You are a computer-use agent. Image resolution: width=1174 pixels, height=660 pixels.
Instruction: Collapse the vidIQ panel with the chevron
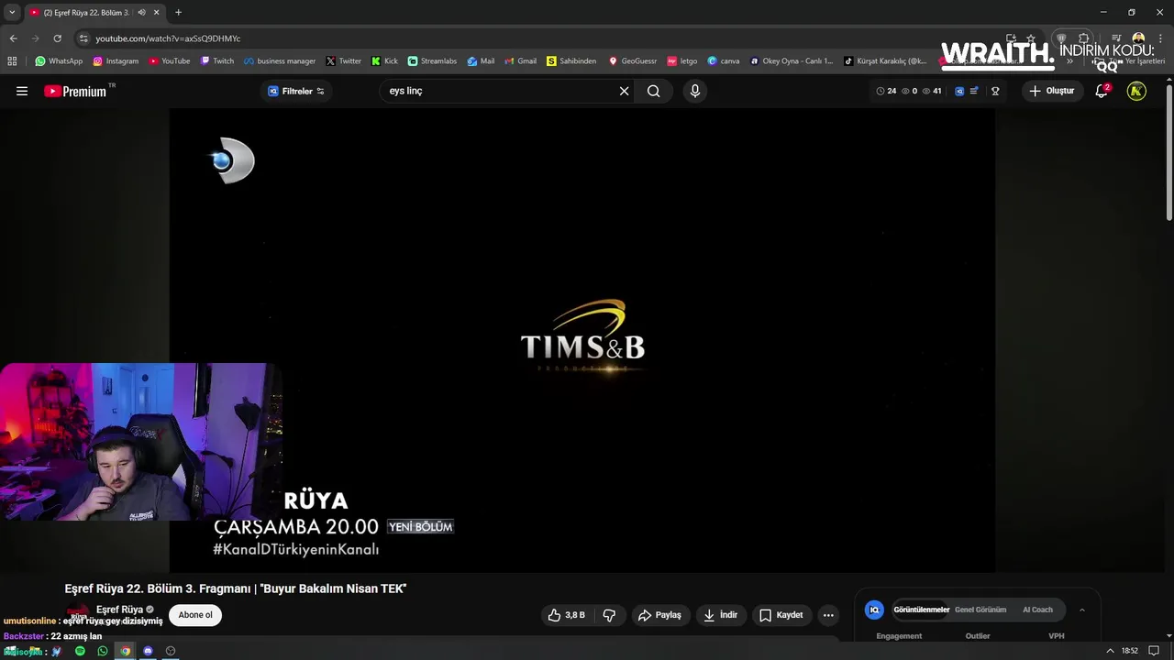pyautogui.click(x=1082, y=610)
